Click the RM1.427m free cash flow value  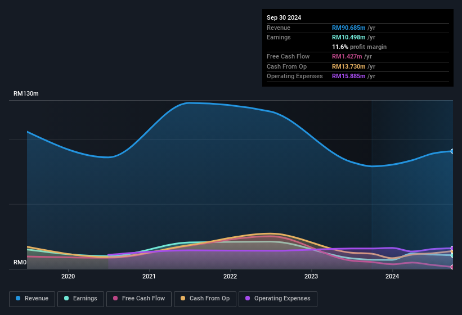[347, 56]
